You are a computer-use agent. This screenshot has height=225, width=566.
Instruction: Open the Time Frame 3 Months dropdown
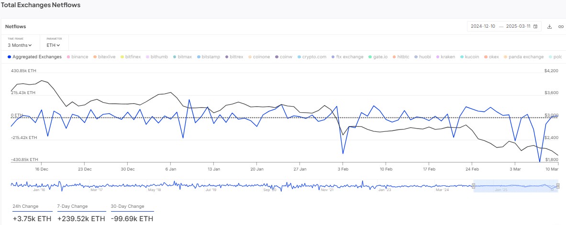pyautogui.click(x=20, y=45)
